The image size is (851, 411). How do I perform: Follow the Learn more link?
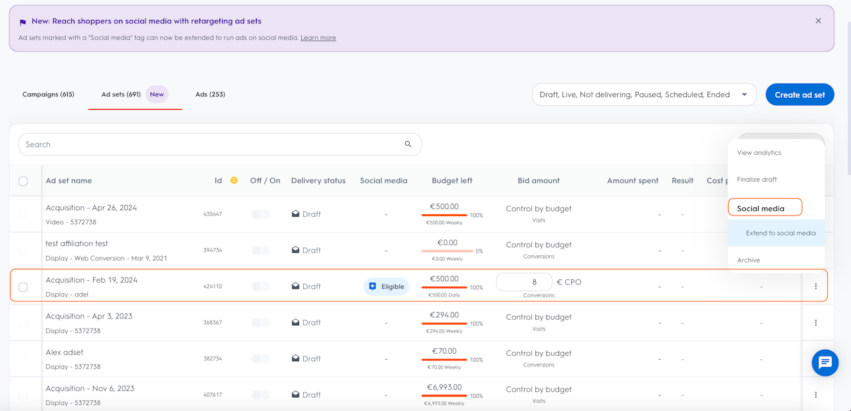tap(318, 38)
